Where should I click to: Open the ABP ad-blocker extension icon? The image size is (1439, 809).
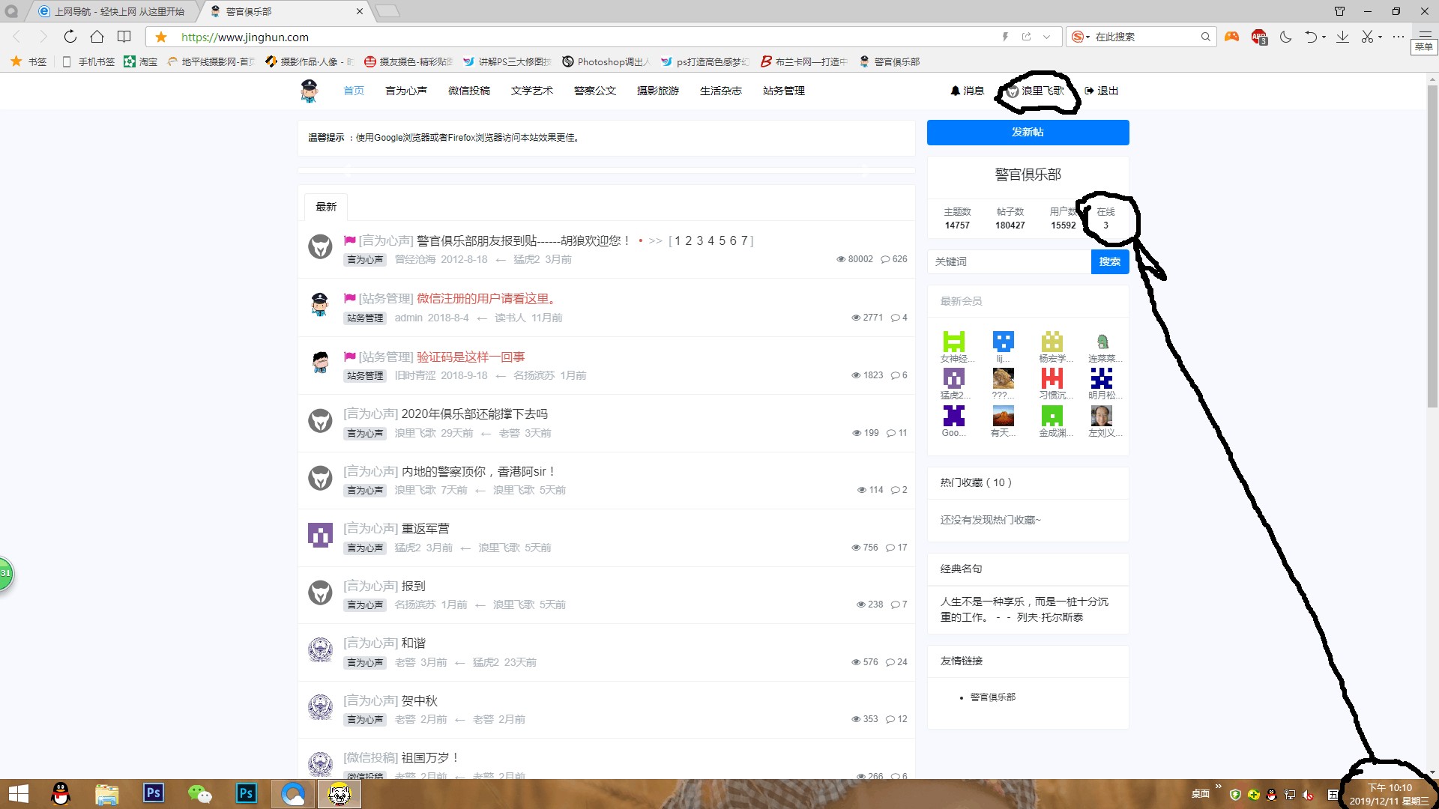1258,37
